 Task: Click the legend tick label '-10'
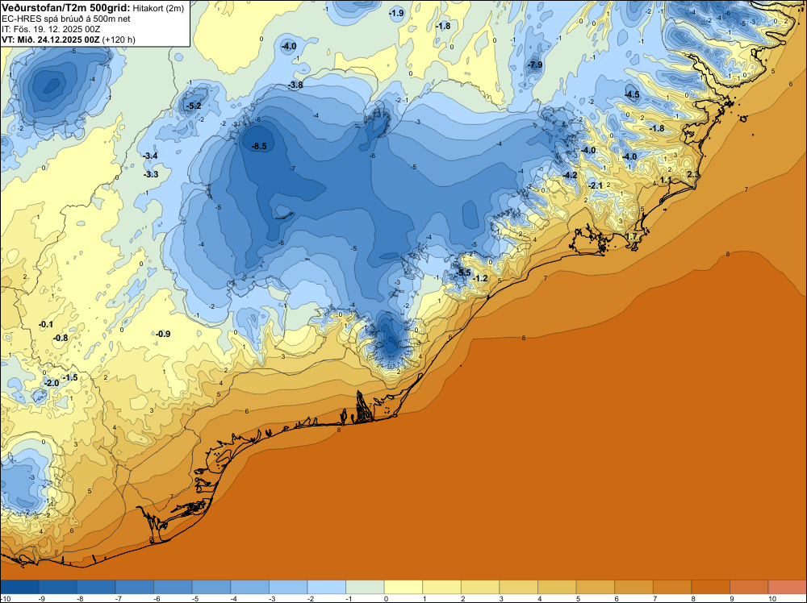[4, 599]
